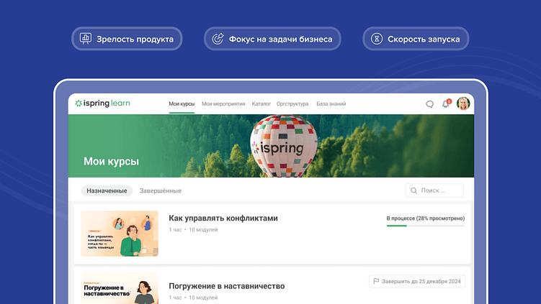
Task: Go to Каталог tab
Action: coord(261,104)
